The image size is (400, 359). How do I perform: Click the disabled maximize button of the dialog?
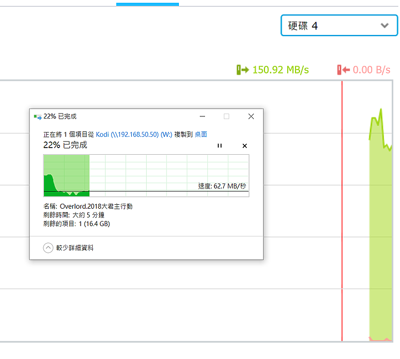point(226,116)
